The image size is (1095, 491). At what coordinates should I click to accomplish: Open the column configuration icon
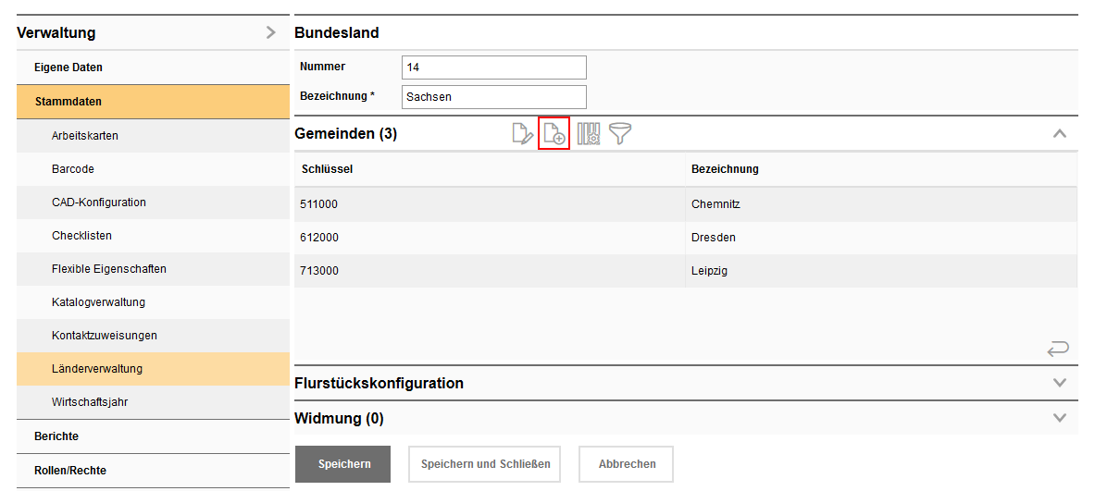(589, 134)
